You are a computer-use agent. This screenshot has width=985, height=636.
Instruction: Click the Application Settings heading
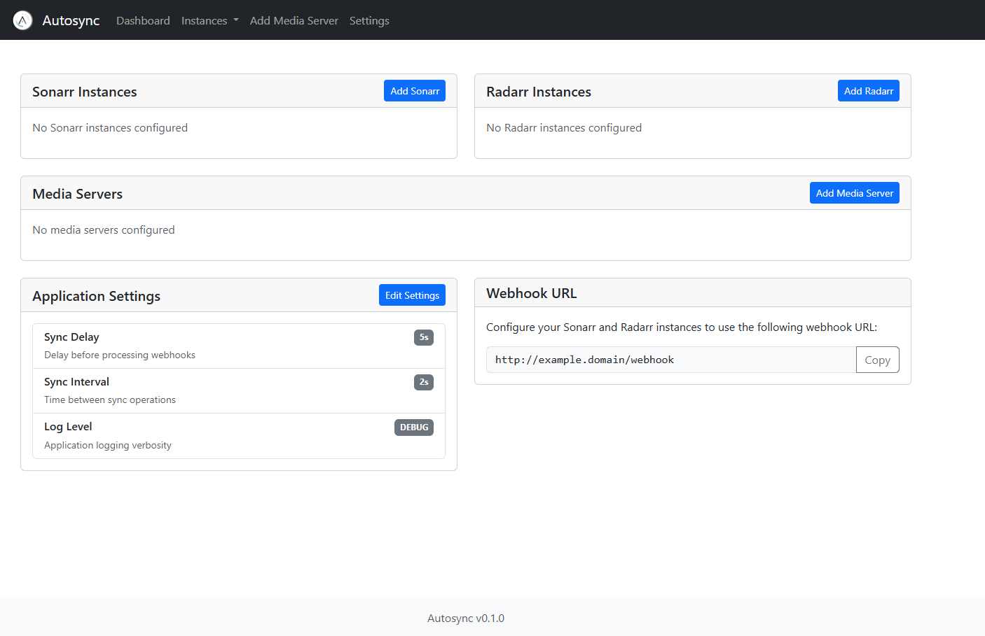click(97, 296)
